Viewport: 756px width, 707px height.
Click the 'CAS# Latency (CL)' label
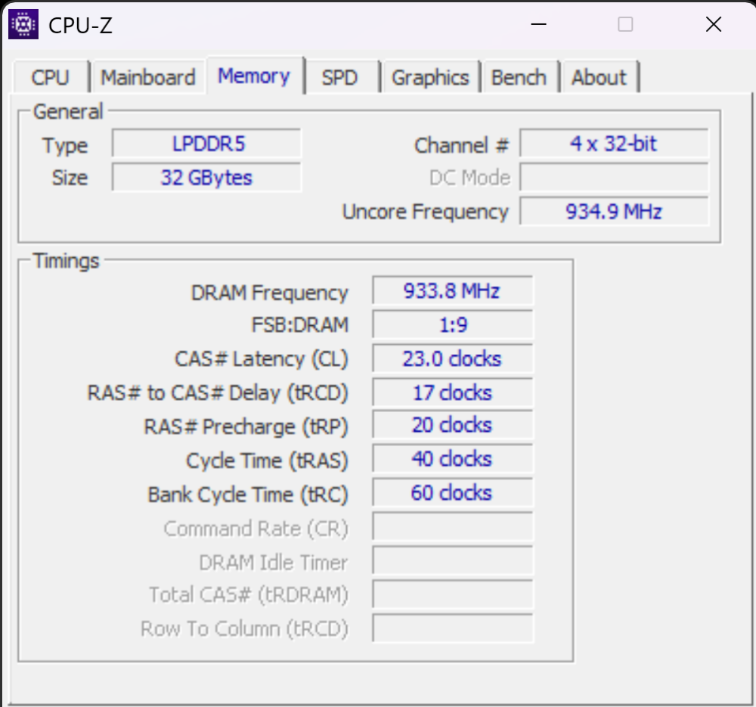coord(262,359)
